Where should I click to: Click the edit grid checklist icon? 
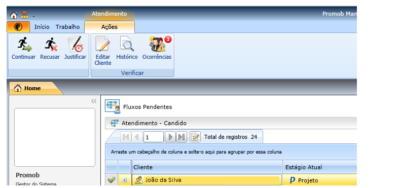[195, 137]
